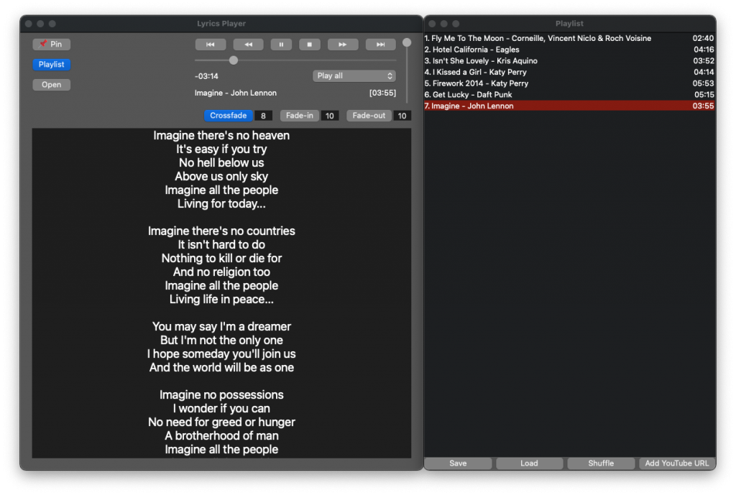Toggle the Crossfade option
Viewport: 736px width, 495px height.
(228, 116)
